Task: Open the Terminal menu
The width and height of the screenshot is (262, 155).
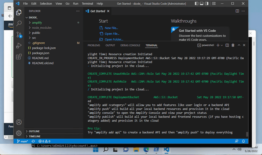Action: click(x=87, y=3)
